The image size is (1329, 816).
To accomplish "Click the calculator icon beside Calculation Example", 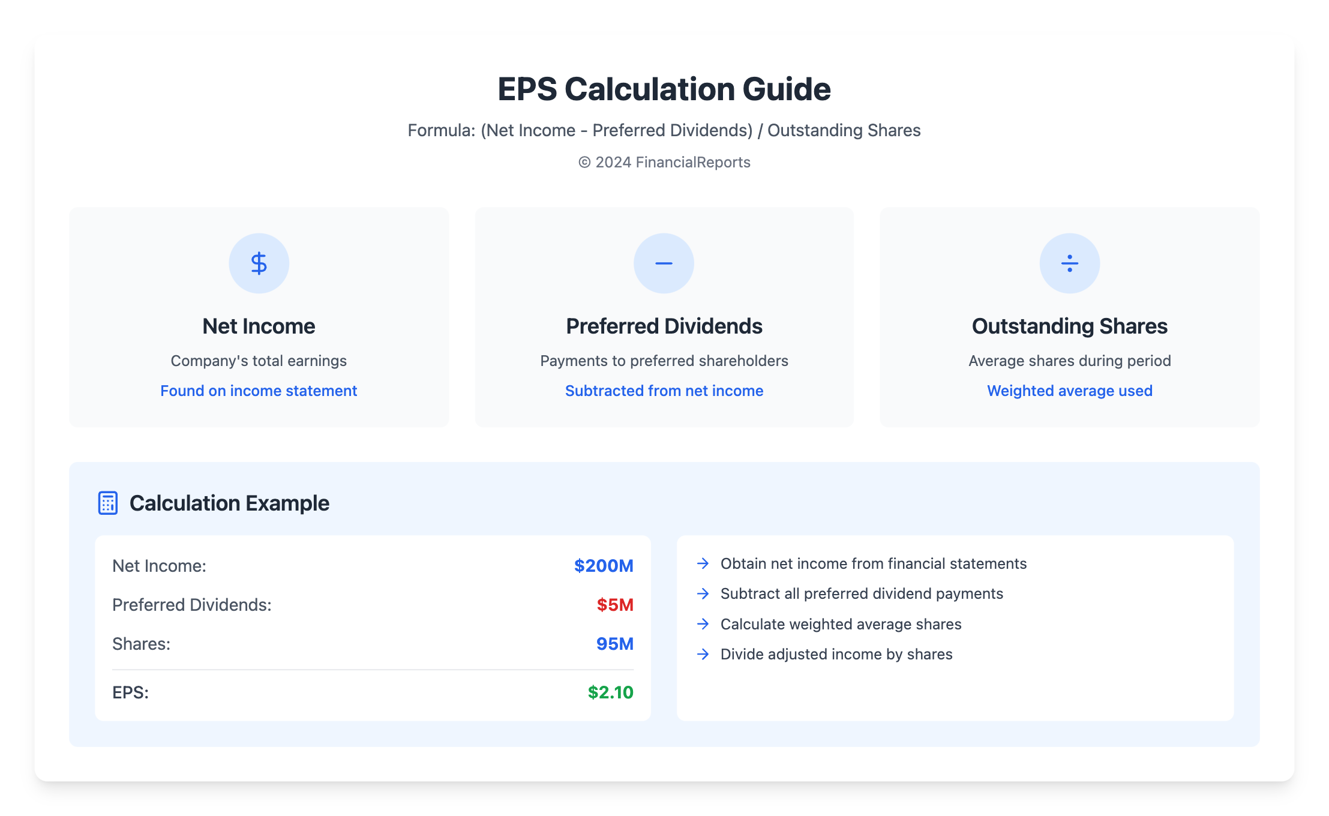I will point(108,503).
